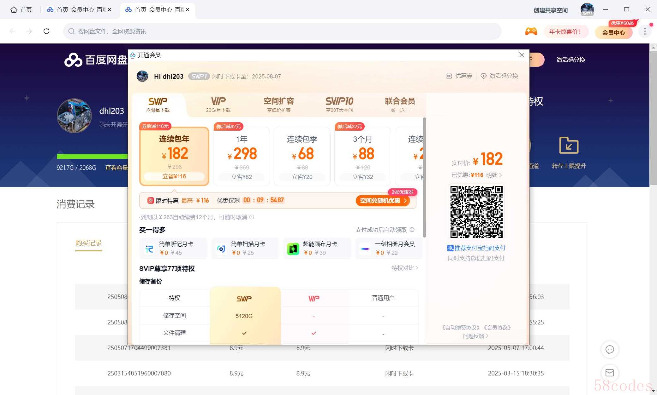Click info icon beside 支付成功后自动领取
The image size is (657, 395).
point(412,230)
